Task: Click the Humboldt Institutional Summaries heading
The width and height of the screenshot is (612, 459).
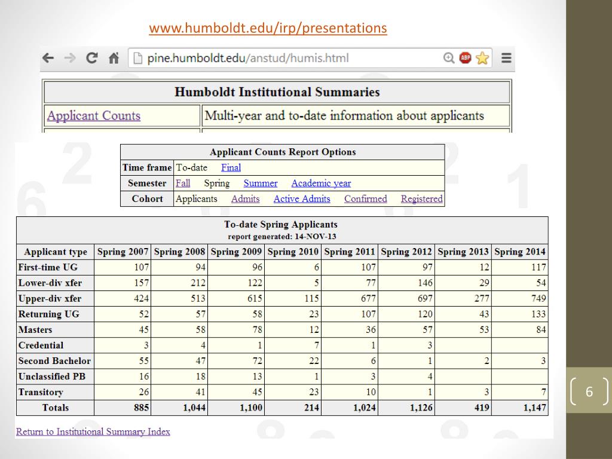Action: pos(277,92)
